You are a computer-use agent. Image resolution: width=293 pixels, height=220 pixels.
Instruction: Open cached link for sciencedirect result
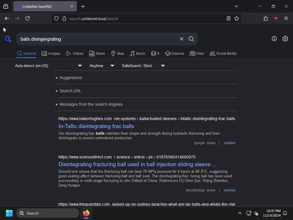(x=229, y=190)
